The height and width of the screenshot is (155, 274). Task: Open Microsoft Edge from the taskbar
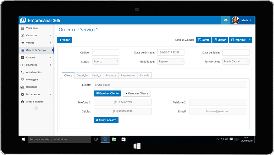coord(105,139)
